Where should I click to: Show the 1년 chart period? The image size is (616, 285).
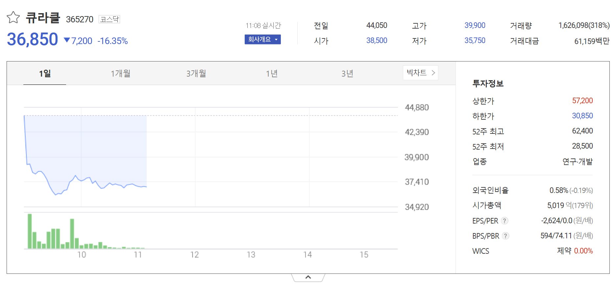tap(272, 73)
